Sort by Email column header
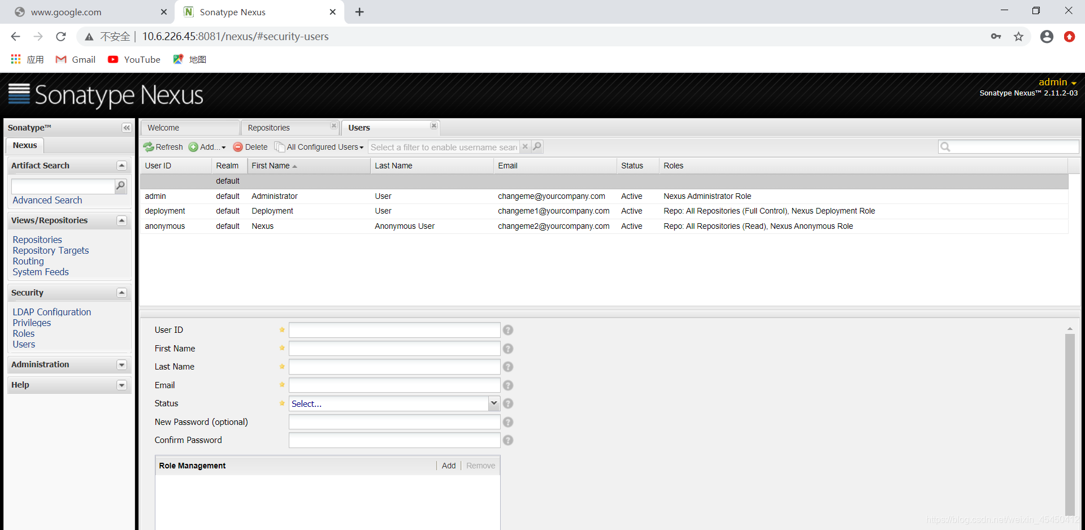 (x=555, y=166)
